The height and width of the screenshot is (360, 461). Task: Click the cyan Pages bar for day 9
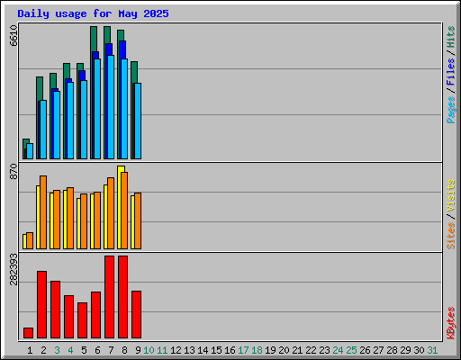pos(138,121)
